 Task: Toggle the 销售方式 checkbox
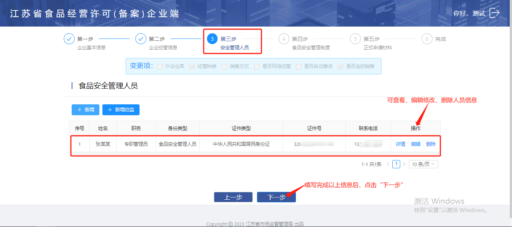coord(224,67)
